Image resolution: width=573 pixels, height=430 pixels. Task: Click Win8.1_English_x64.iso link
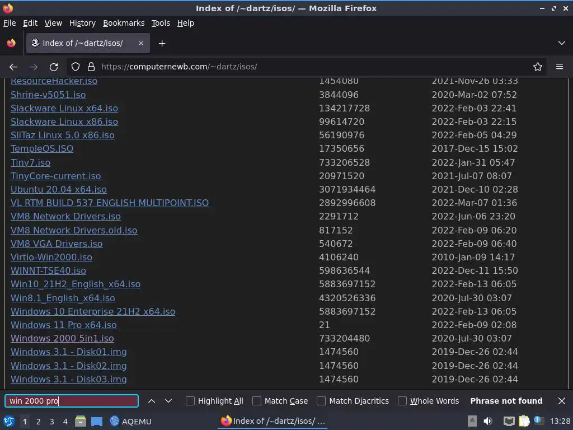(63, 298)
